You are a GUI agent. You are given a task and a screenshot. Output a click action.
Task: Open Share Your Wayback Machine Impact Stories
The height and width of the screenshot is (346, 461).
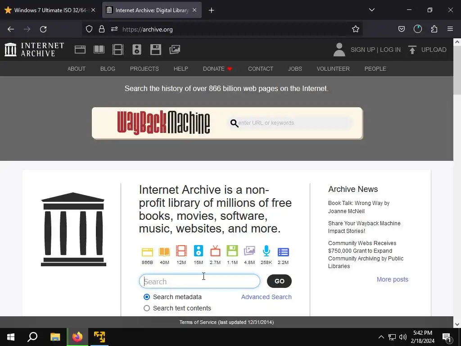[364, 227]
